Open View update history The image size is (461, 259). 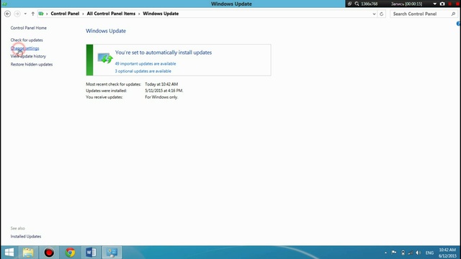tap(28, 56)
